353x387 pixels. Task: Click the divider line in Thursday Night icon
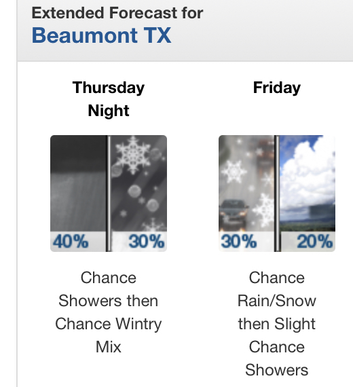pyautogui.click(x=109, y=193)
